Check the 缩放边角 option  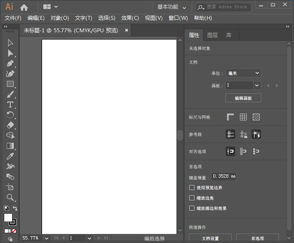pyautogui.click(x=192, y=198)
